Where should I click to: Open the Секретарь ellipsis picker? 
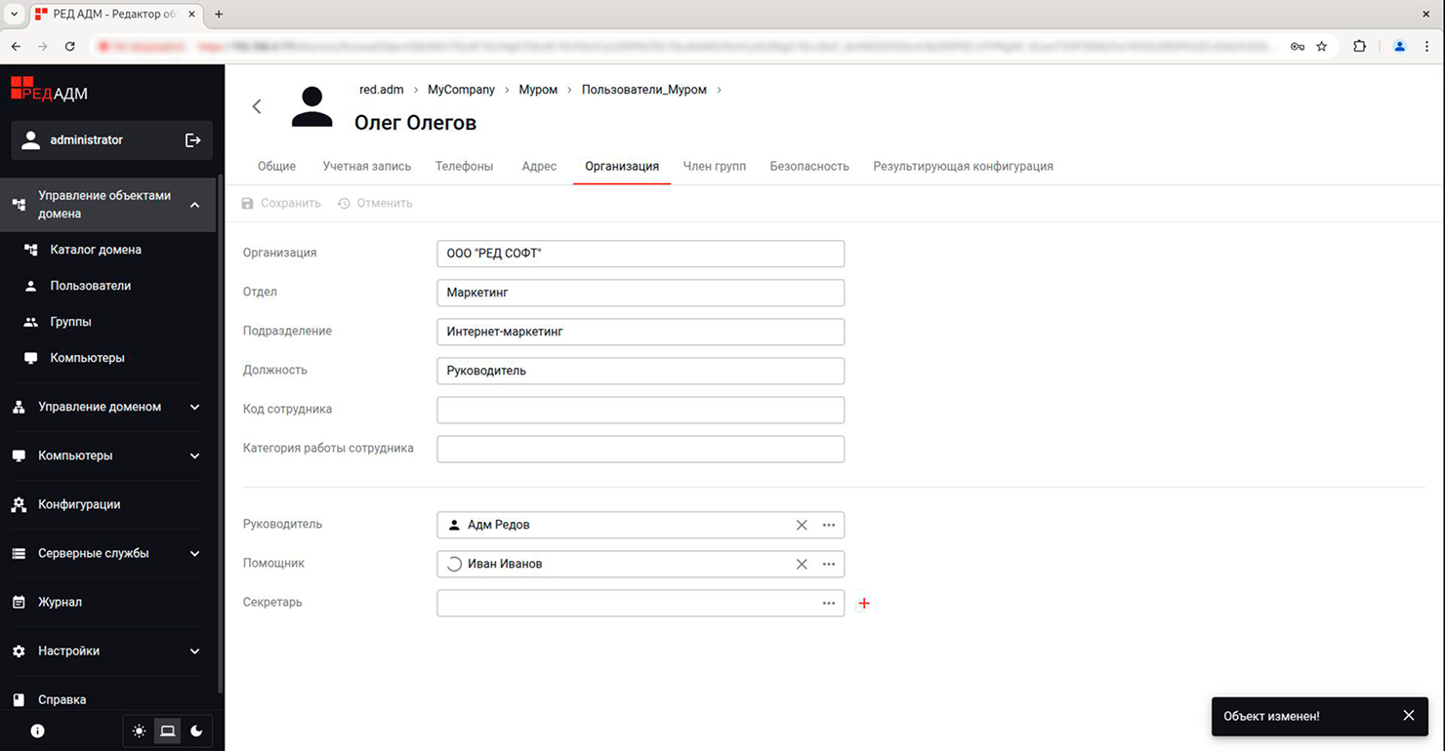click(x=829, y=603)
